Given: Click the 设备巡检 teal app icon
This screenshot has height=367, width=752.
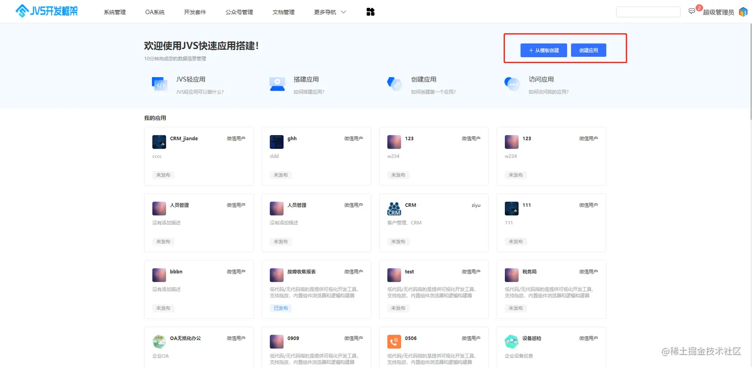Looking at the screenshot, I should [x=512, y=342].
